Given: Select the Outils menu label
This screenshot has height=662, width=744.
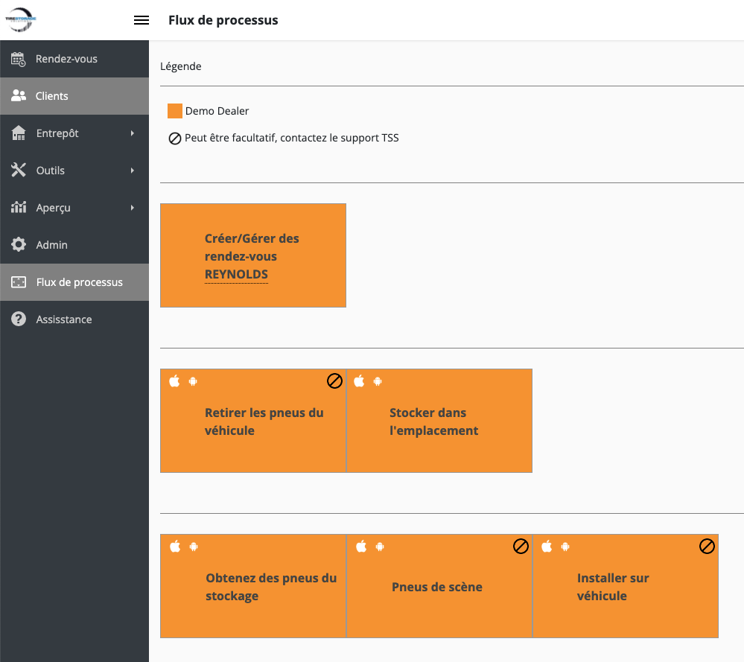Looking at the screenshot, I should coord(51,171).
